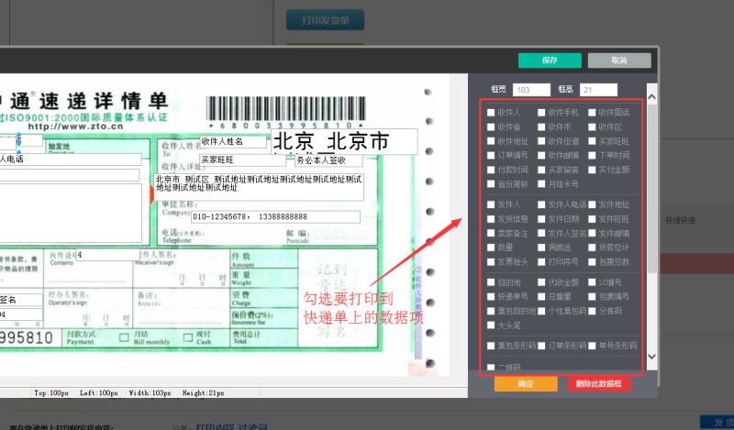The image size is (734, 430).
Task: Select the 签名 data box at left
Action: 21,300
